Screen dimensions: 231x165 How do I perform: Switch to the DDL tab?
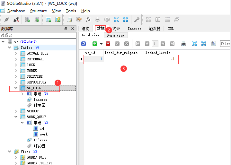pos(171,29)
